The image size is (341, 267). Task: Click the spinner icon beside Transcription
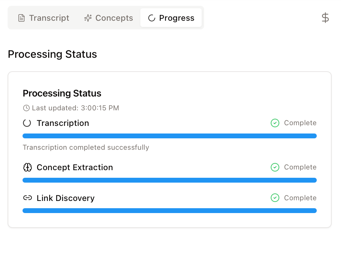click(27, 123)
